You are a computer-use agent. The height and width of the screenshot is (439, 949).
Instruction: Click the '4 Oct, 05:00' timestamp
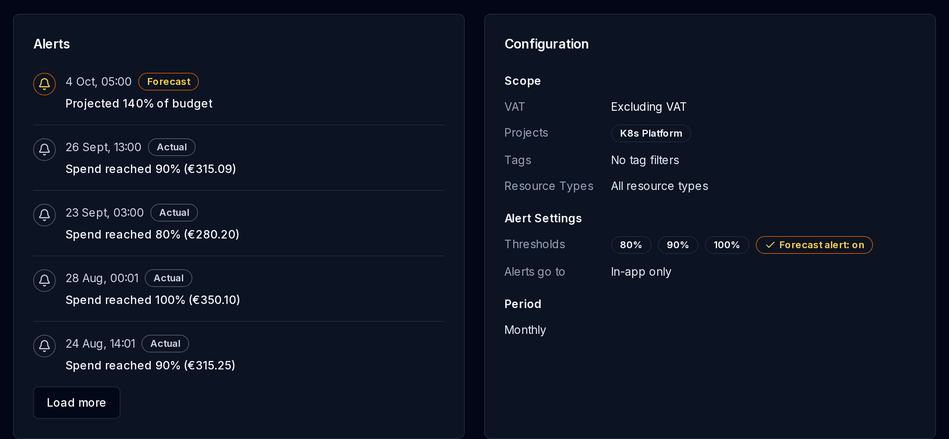click(x=99, y=82)
